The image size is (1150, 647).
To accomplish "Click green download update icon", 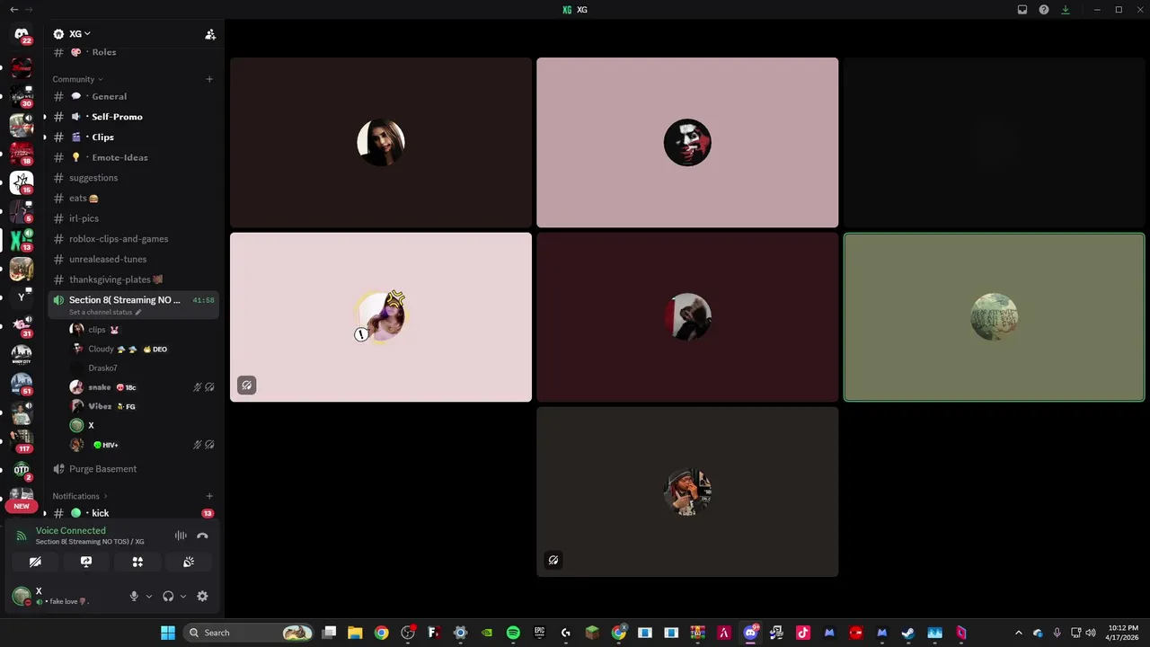I will click(x=1066, y=10).
